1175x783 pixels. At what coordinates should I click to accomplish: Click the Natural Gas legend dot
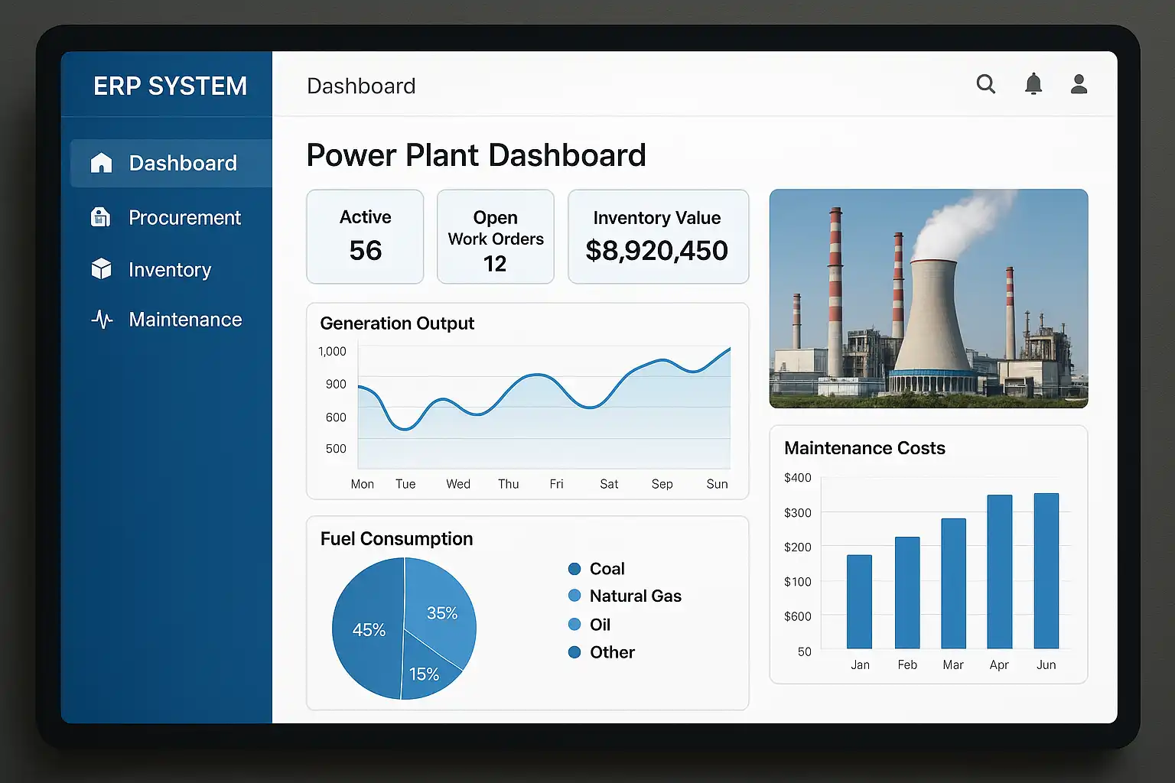(x=574, y=596)
